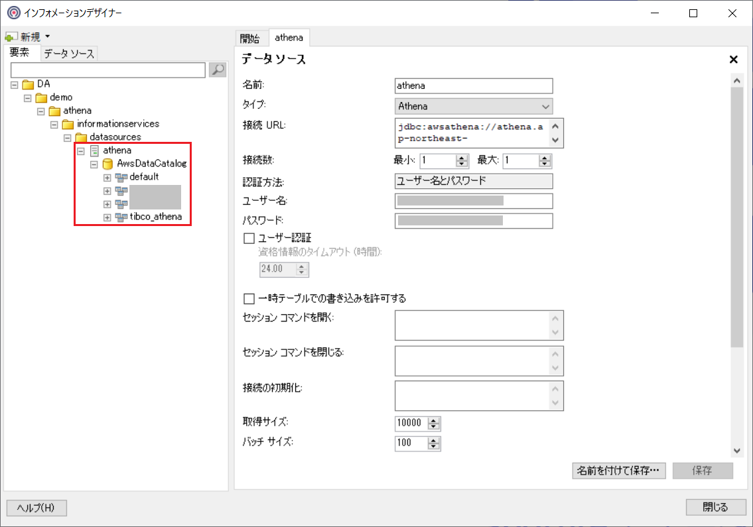753x527 pixels.
Task: Click the 閉じる button
Action: coord(716,507)
